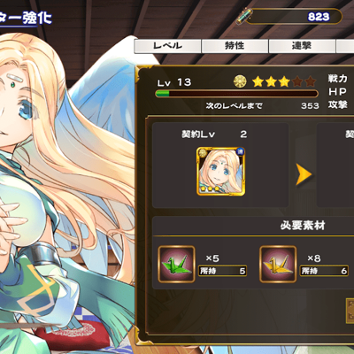Tap the first yellow star rating icon

(x=258, y=81)
